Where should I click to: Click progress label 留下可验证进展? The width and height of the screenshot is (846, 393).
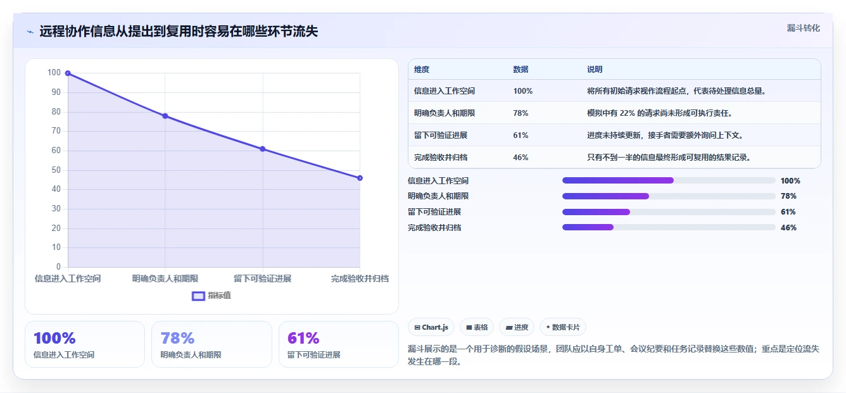(x=434, y=212)
